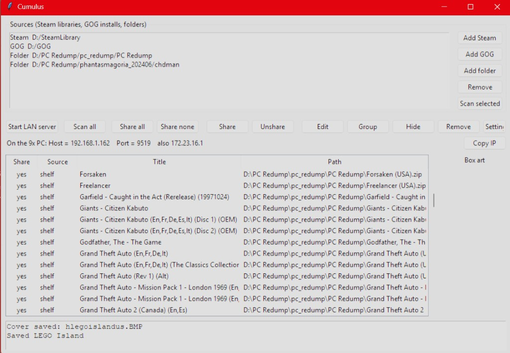Select Grand Theft Auto (Rev 1) (Alt) row

217,276
